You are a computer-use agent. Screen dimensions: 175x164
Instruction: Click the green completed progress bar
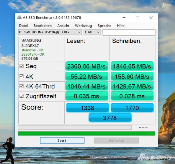tap(86, 134)
